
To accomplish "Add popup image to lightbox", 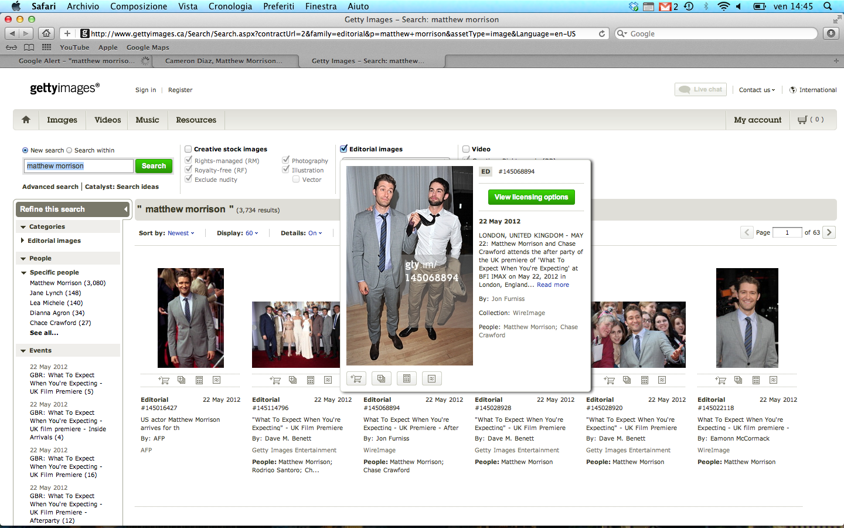I will (x=382, y=378).
